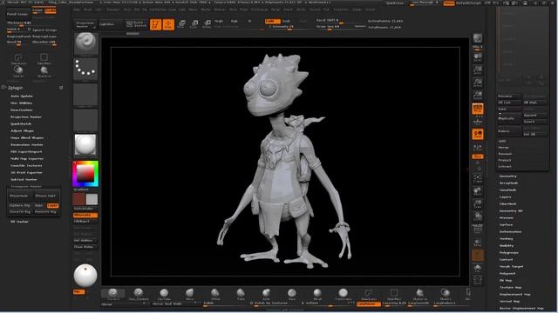Toggle Zadd sculpting mode
This screenshot has height=313, width=558.
(x=273, y=21)
